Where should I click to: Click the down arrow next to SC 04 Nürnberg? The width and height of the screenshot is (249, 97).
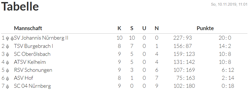pyautogui.click(x=7, y=86)
